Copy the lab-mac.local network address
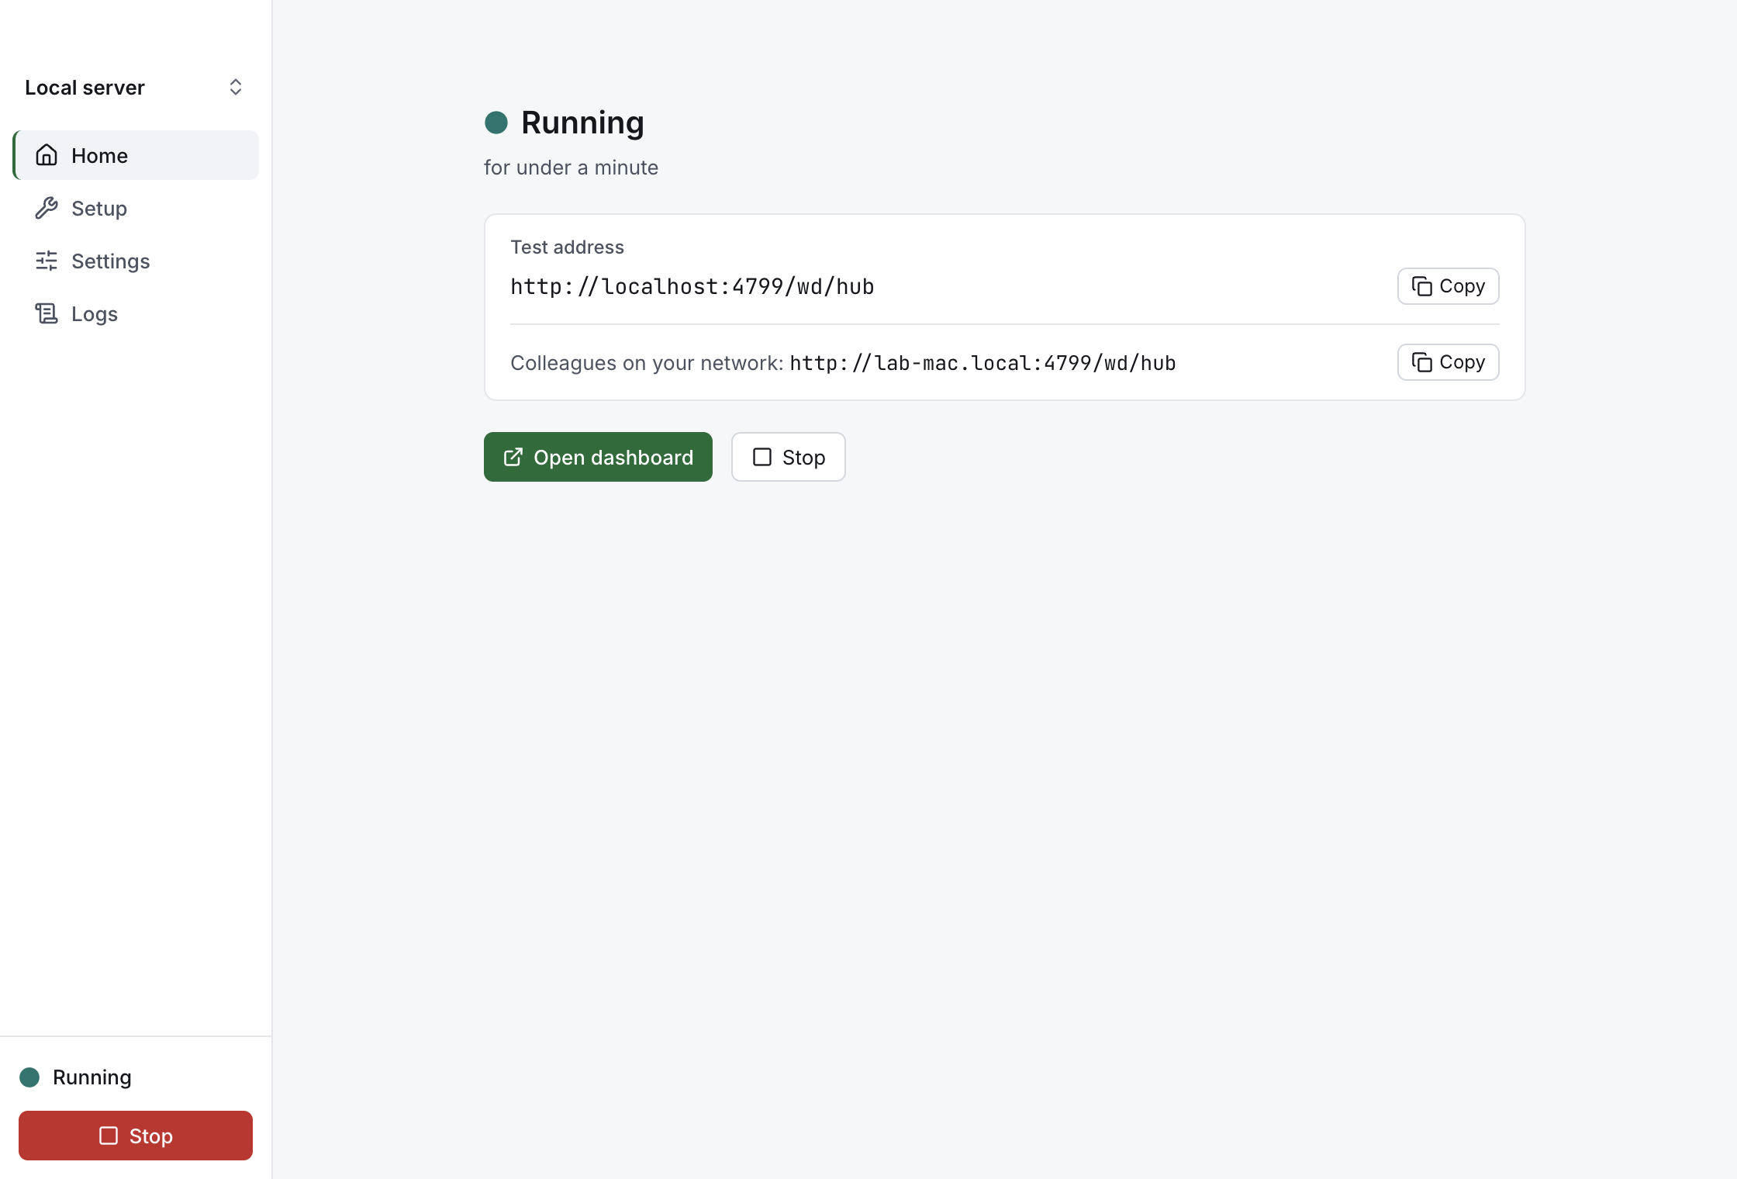1737x1179 pixels. click(1448, 362)
